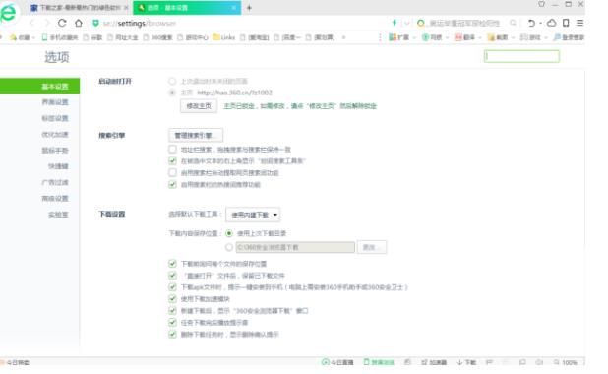Close the 下载之家 tab
The image size is (608, 374).
tap(126, 8)
